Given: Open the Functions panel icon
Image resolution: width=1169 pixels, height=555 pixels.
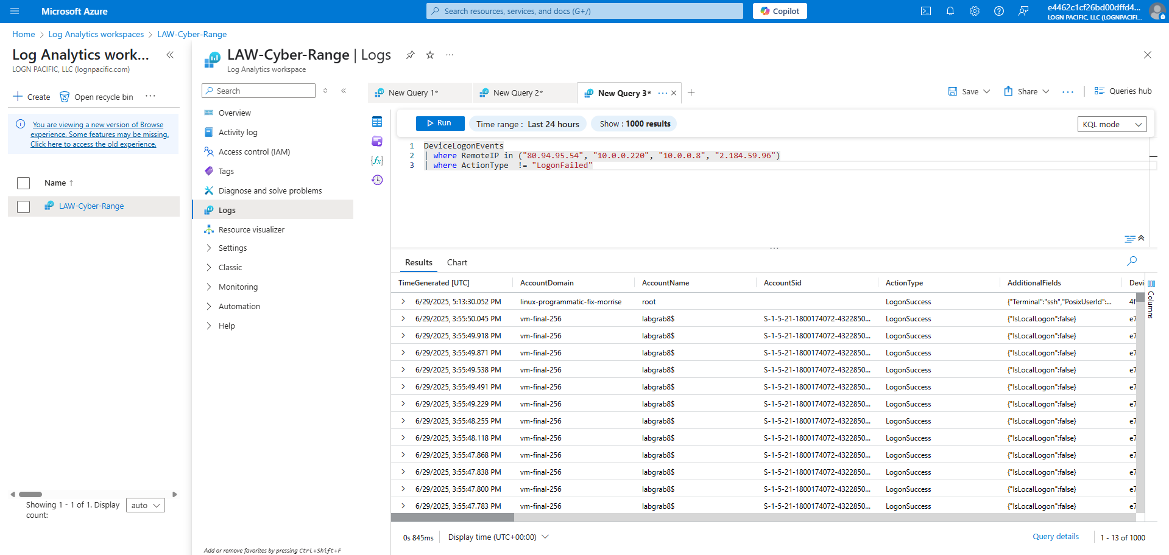Looking at the screenshot, I should tap(377, 160).
